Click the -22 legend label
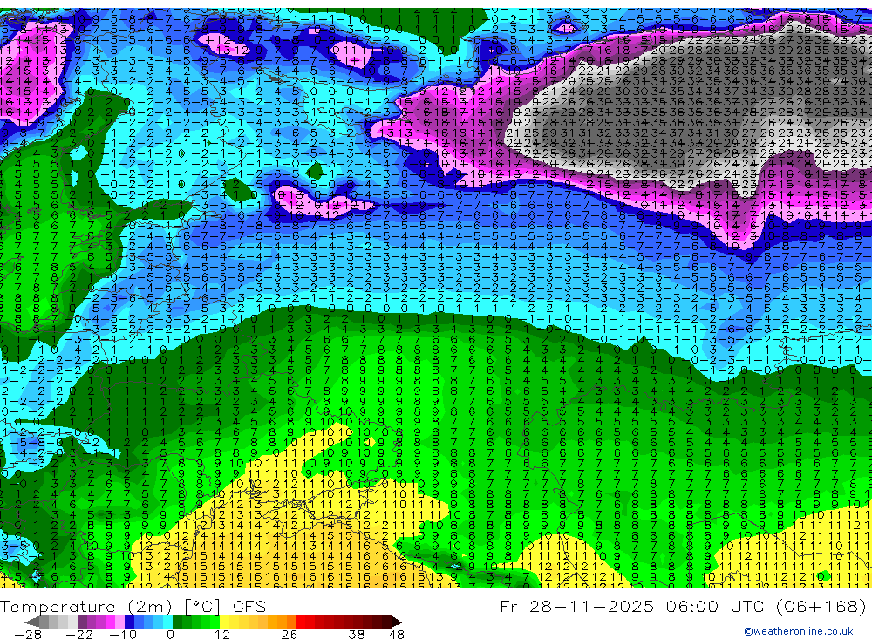This screenshot has width=872, height=639. (x=79, y=635)
